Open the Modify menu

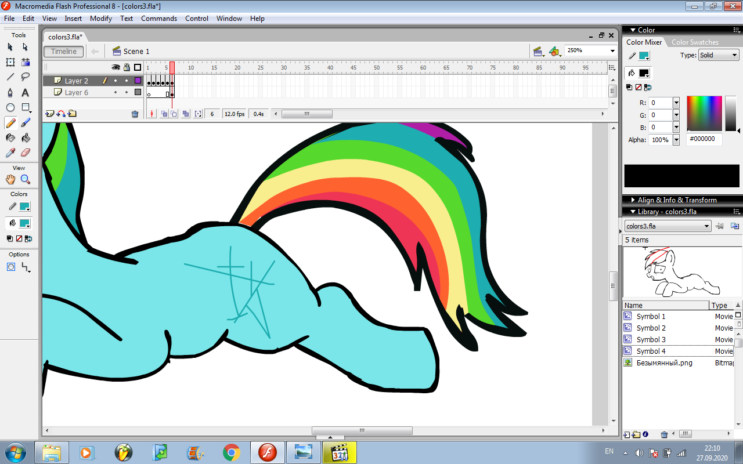coord(101,19)
